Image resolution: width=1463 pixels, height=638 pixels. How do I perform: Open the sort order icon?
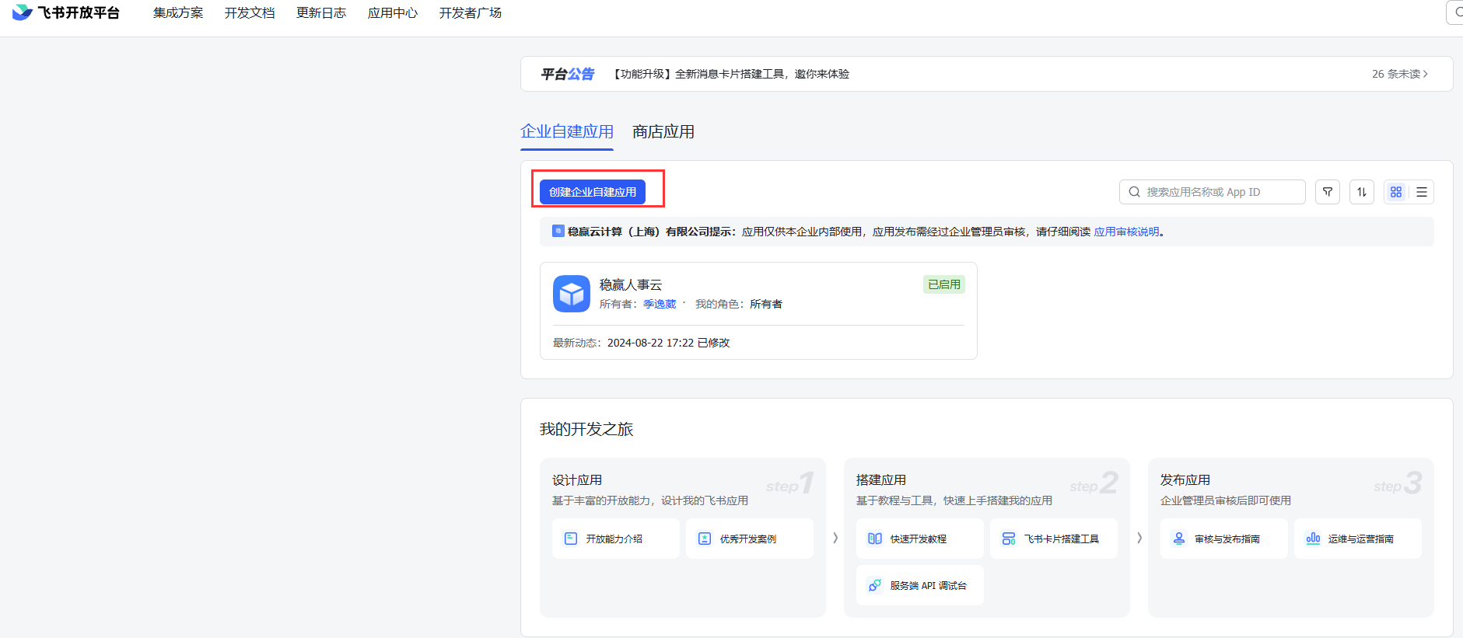coord(1362,192)
